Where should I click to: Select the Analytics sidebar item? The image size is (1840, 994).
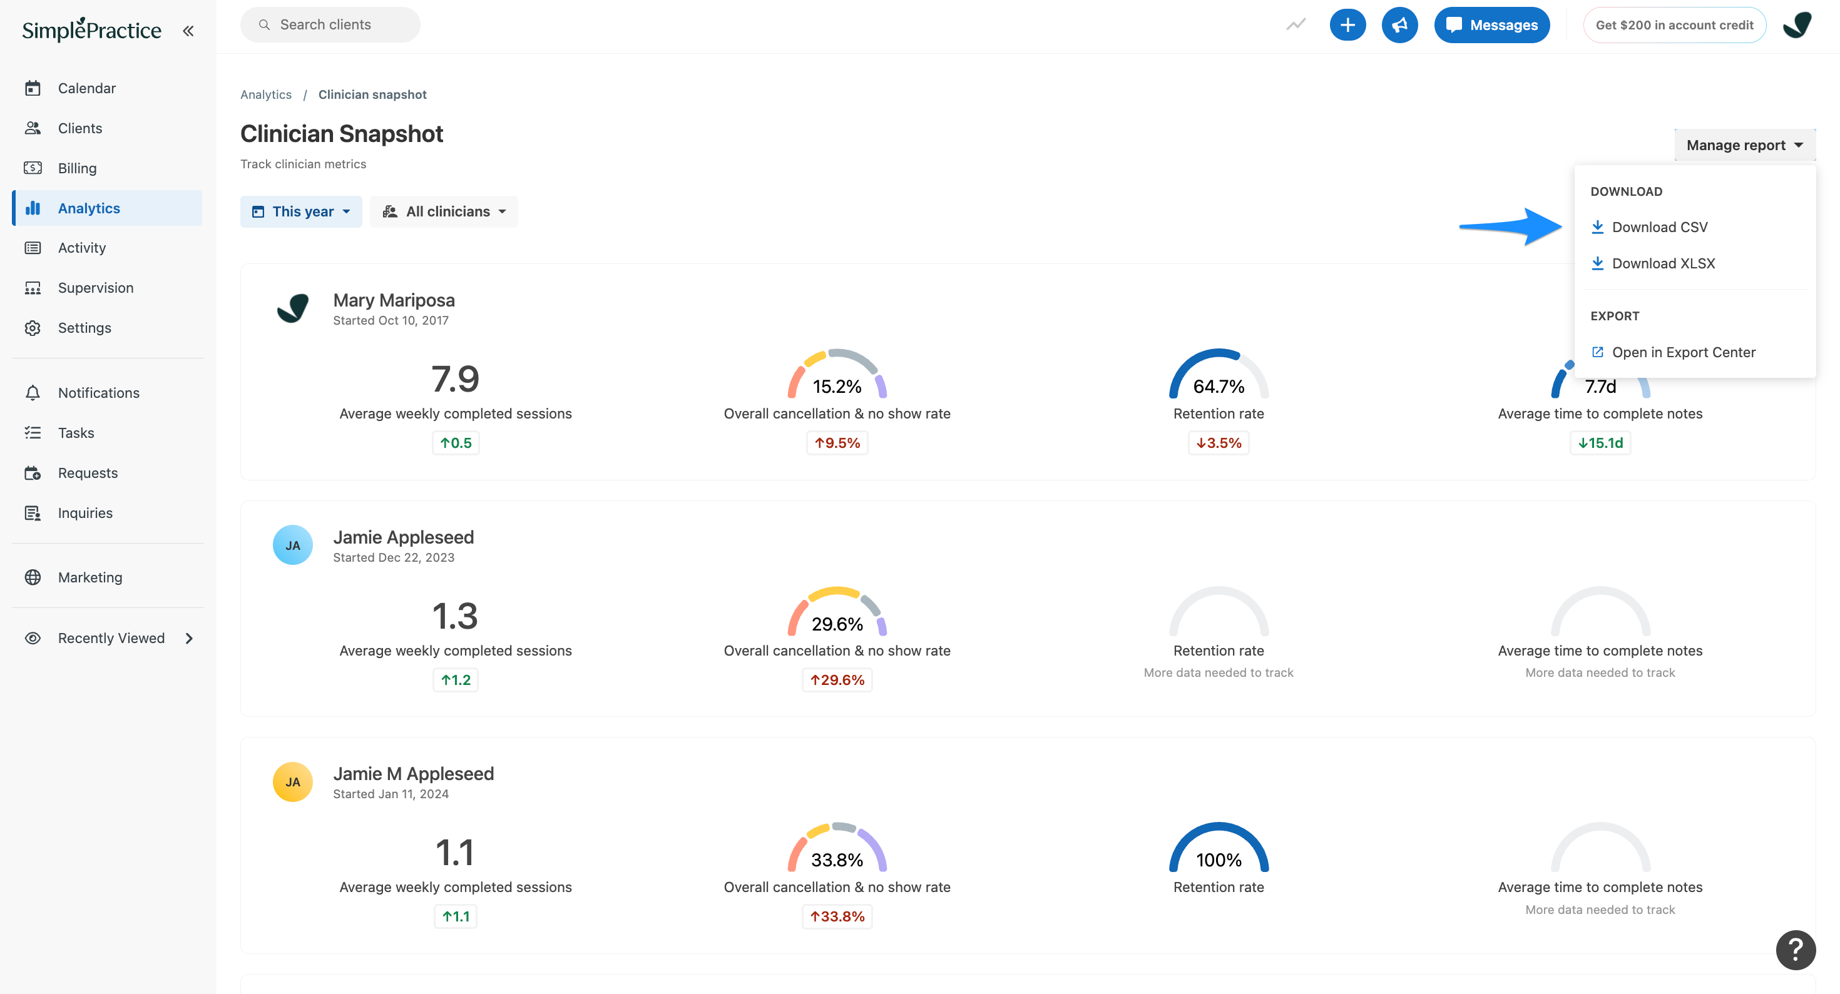(107, 208)
